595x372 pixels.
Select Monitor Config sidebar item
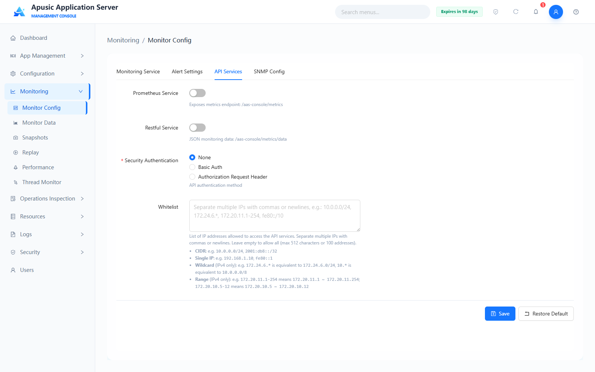coord(48,108)
